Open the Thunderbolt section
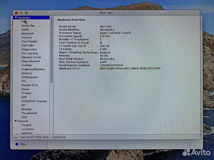214x160 pixels. pyautogui.click(x=29, y=113)
